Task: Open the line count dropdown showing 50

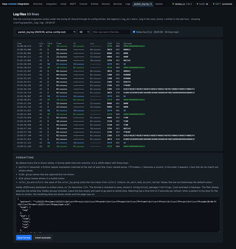Action: pyautogui.click(x=83, y=32)
